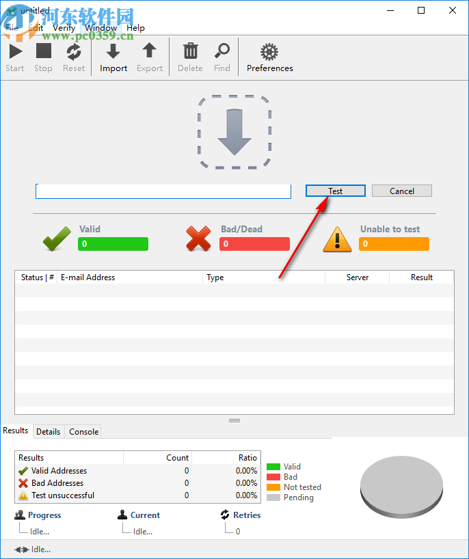This screenshot has width=469, height=559.
Task: Click the Current user icon
Action: [x=122, y=515]
